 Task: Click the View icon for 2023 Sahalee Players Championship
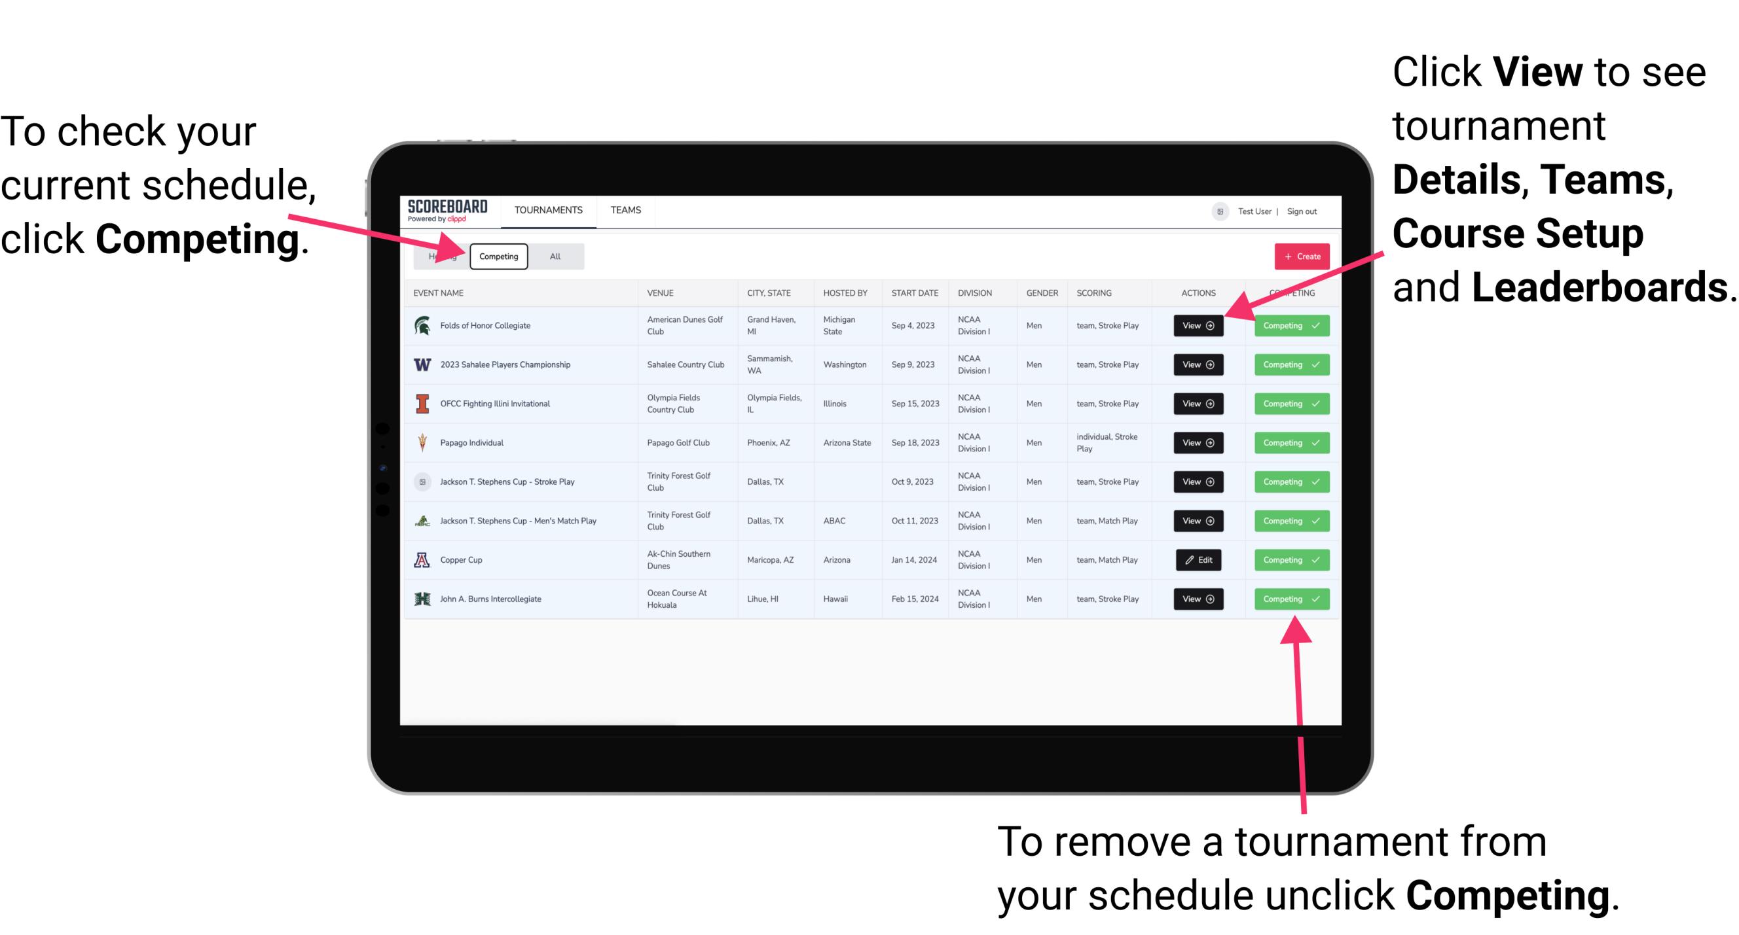(x=1197, y=364)
